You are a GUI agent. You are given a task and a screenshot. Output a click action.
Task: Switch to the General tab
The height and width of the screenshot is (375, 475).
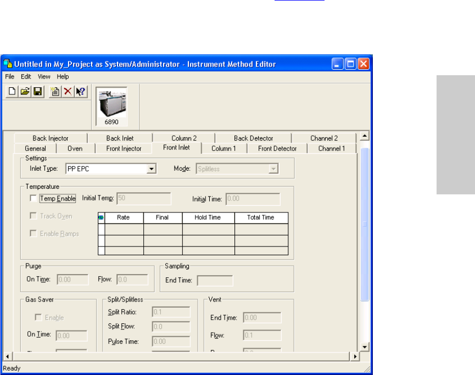point(35,148)
